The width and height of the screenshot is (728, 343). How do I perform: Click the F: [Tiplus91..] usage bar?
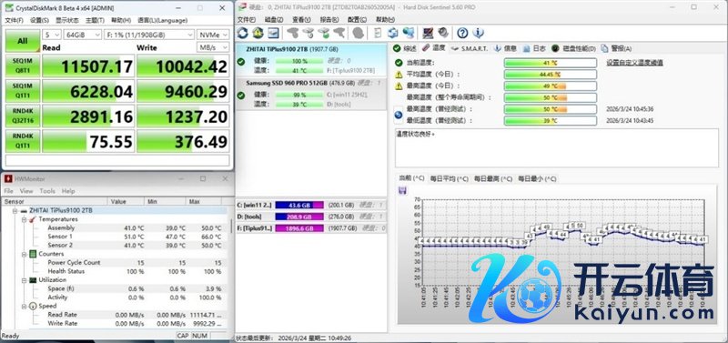299,228
